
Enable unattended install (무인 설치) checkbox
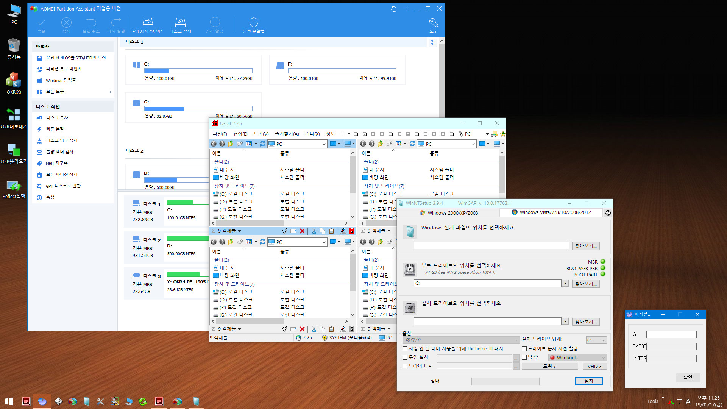(x=405, y=357)
